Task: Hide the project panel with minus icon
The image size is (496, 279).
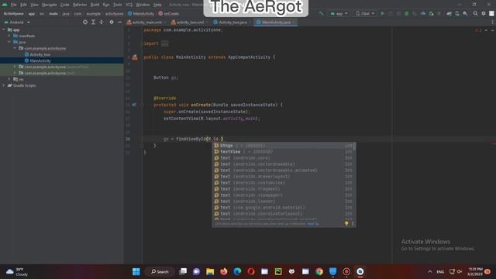Action: 119,22
